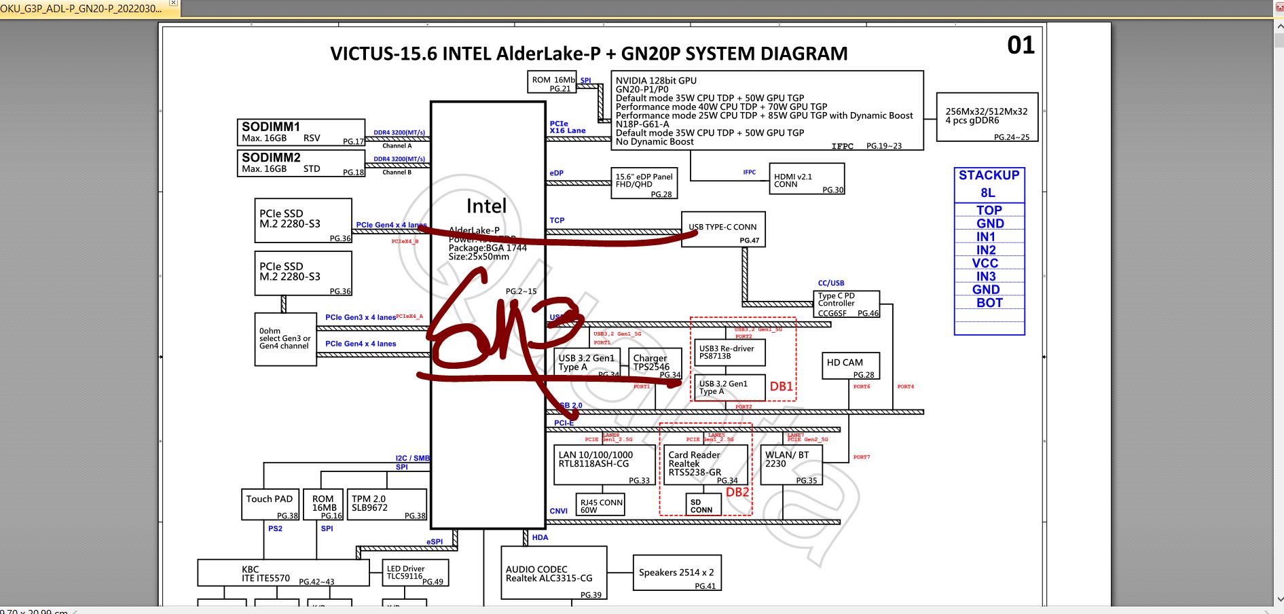This screenshot has width=1284, height=614.
Task: Click the system diagram title text
Action: [589, 54]
